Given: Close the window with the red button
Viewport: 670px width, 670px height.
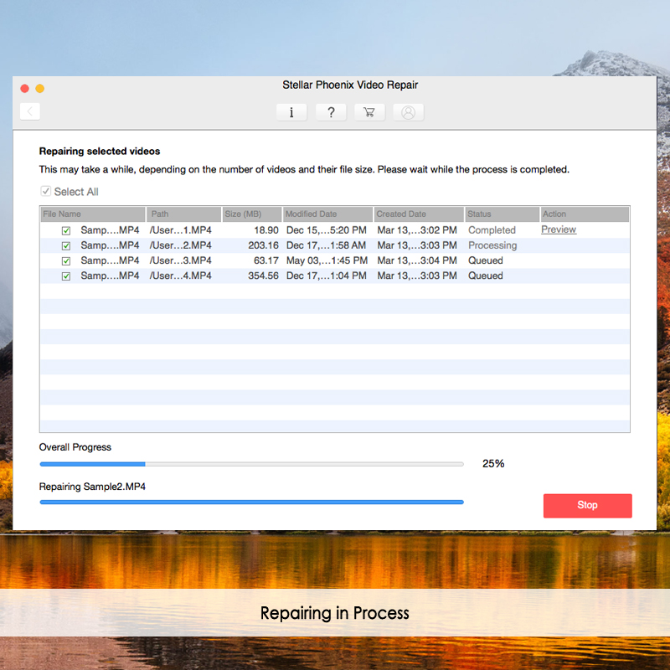Looking at the screenshot, I should click(x=25, y=89).
